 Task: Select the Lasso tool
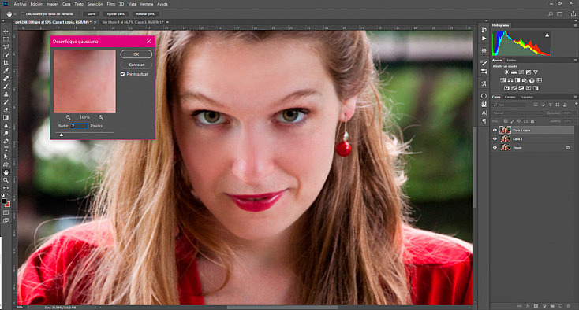pos(6,47)
